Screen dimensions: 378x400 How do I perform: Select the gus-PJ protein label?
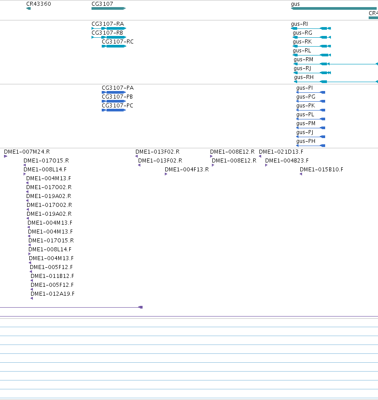coord(305,132)
